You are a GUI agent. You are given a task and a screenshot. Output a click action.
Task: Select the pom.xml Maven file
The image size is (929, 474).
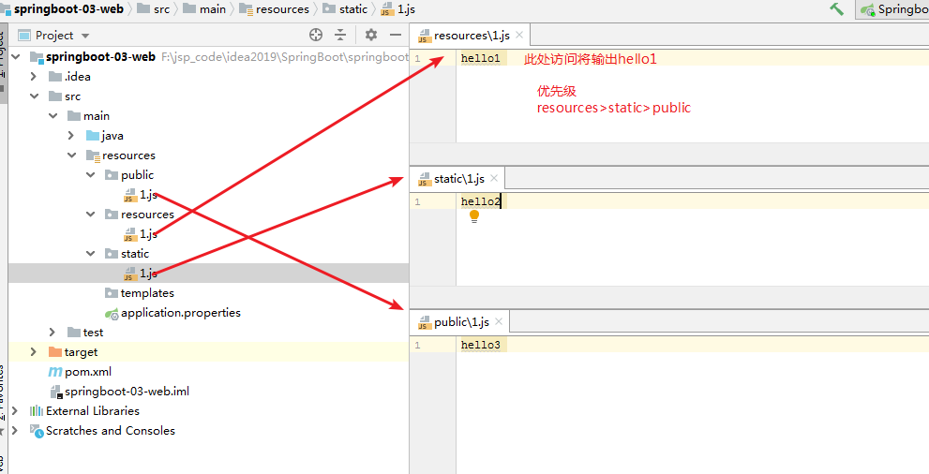click(80, 372)
